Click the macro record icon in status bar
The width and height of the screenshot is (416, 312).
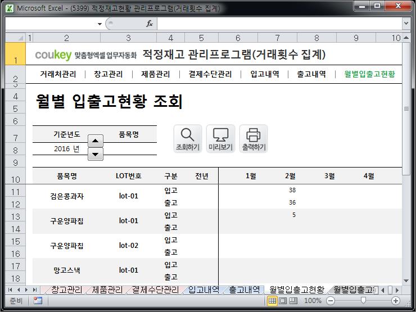[38, 301]
